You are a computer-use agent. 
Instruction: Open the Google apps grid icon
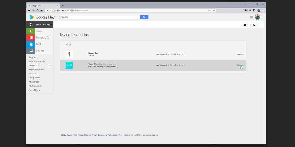pos(251,17)
